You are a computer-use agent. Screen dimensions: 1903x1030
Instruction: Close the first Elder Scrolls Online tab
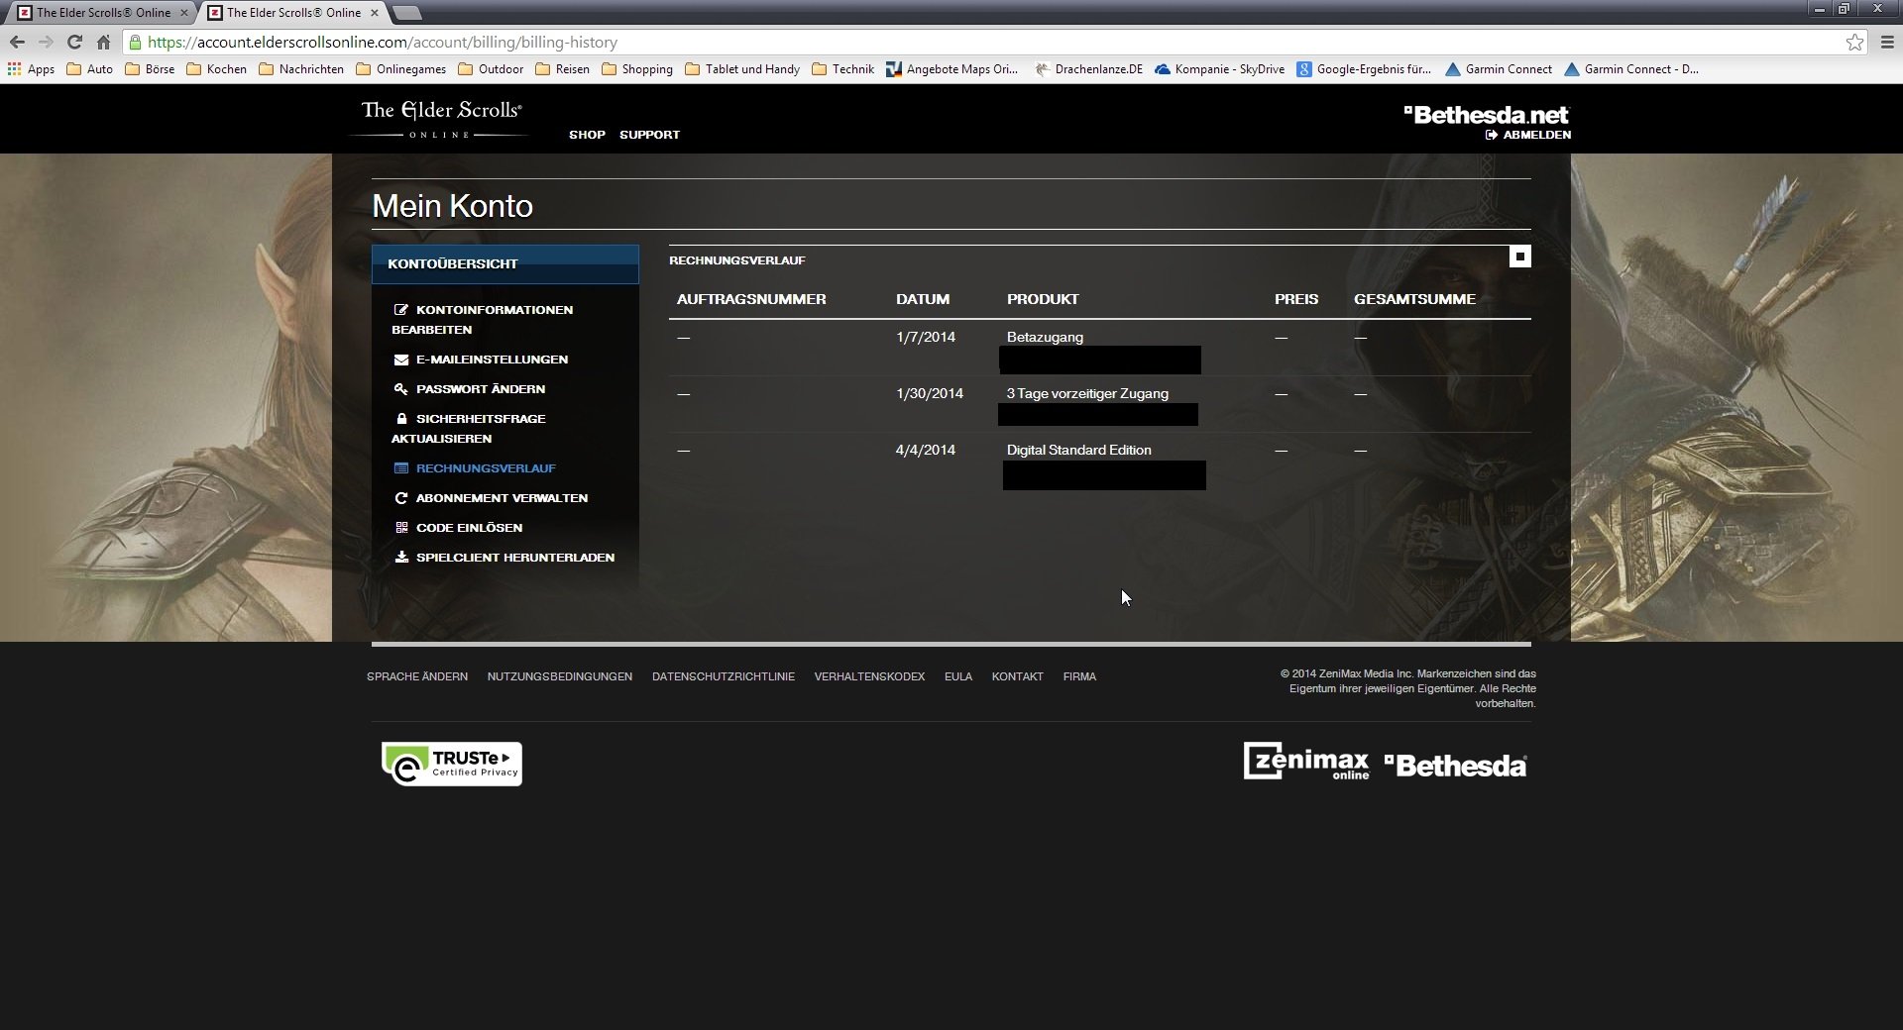[x=183, y=13]
